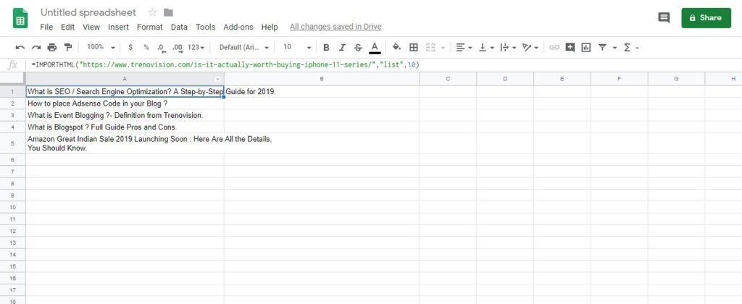This screenshot has height=304, width=742.
Task: Move spreadsheet using the folder icon
Action: [168, 12]
